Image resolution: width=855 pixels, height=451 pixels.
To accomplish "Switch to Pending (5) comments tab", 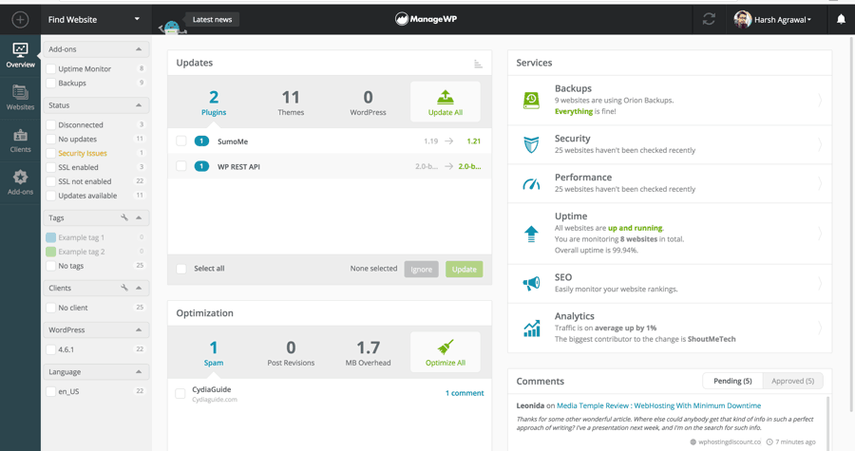I will click(732, 381).
